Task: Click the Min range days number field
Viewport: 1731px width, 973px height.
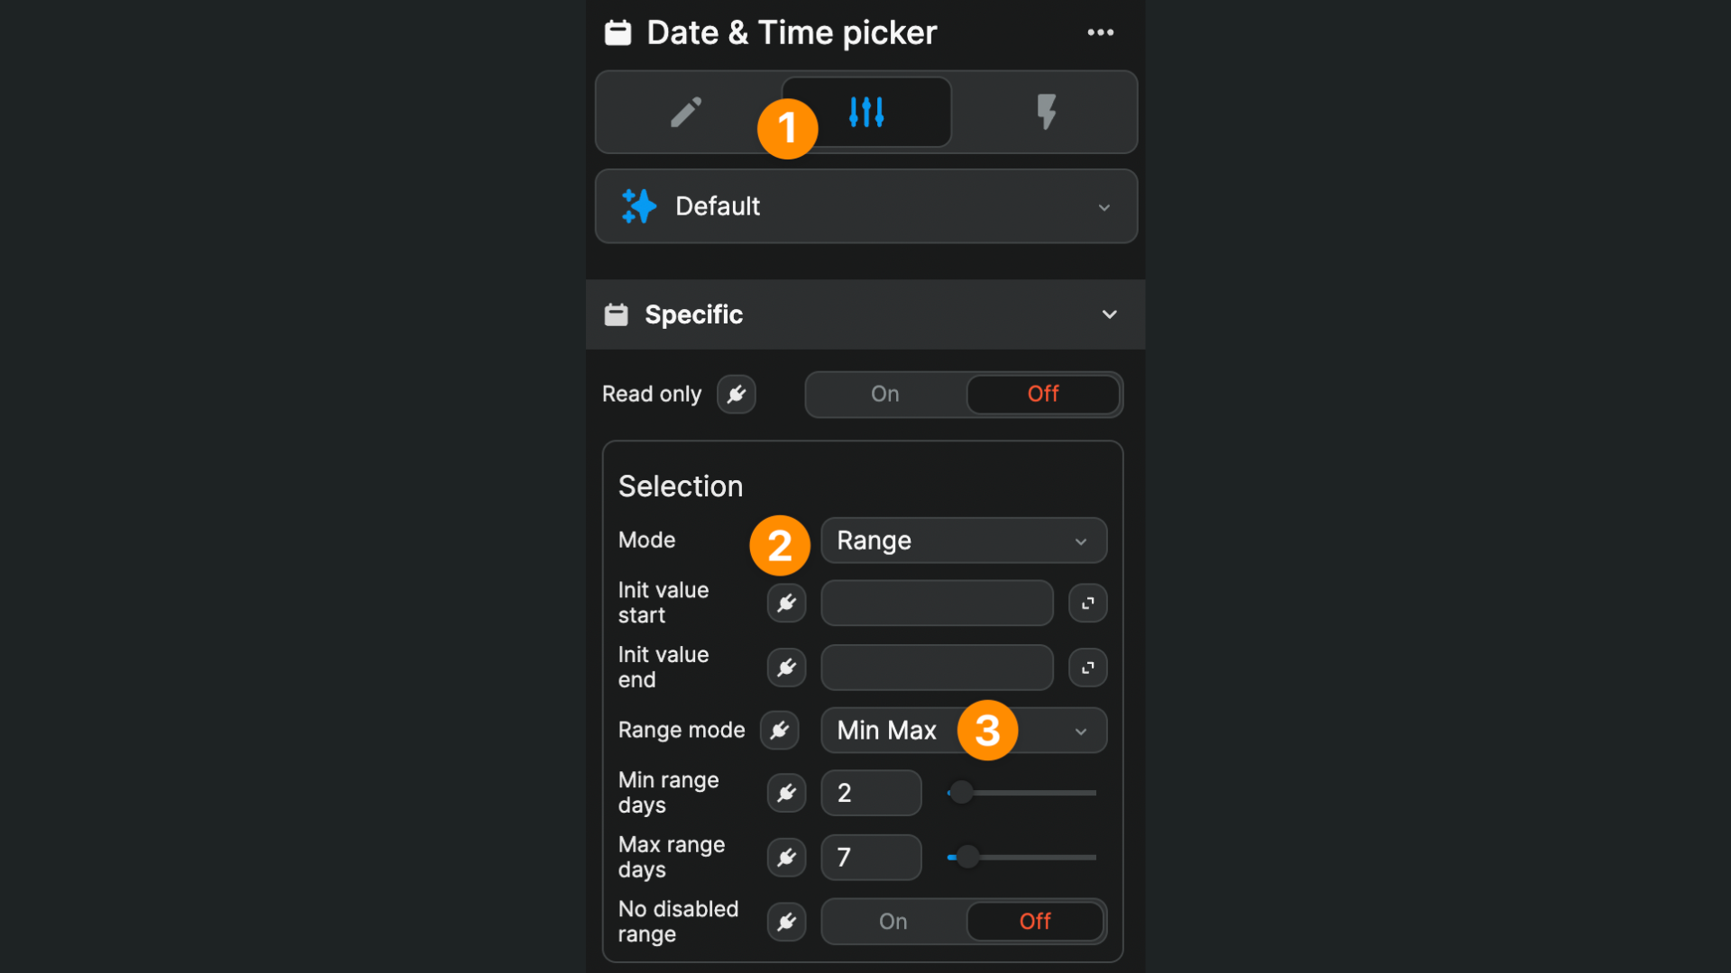Action: [x=870, y=793]
